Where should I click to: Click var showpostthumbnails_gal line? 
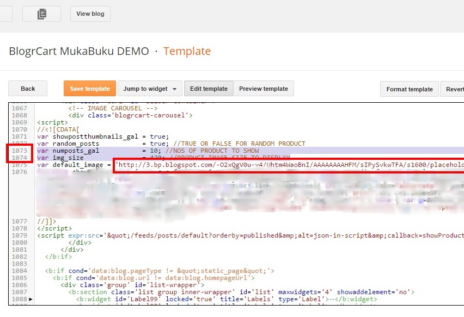[103, 137]
